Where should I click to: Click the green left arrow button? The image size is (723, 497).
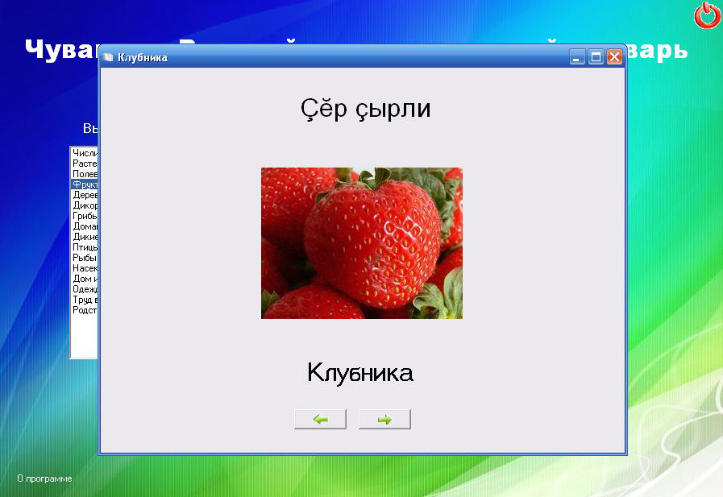[321, 419]
